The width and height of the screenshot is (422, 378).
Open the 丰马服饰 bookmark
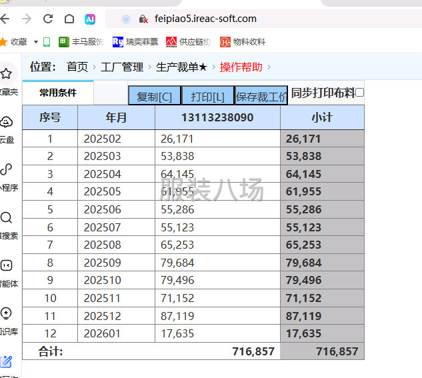pyautogui.click(x=81, y=42)
